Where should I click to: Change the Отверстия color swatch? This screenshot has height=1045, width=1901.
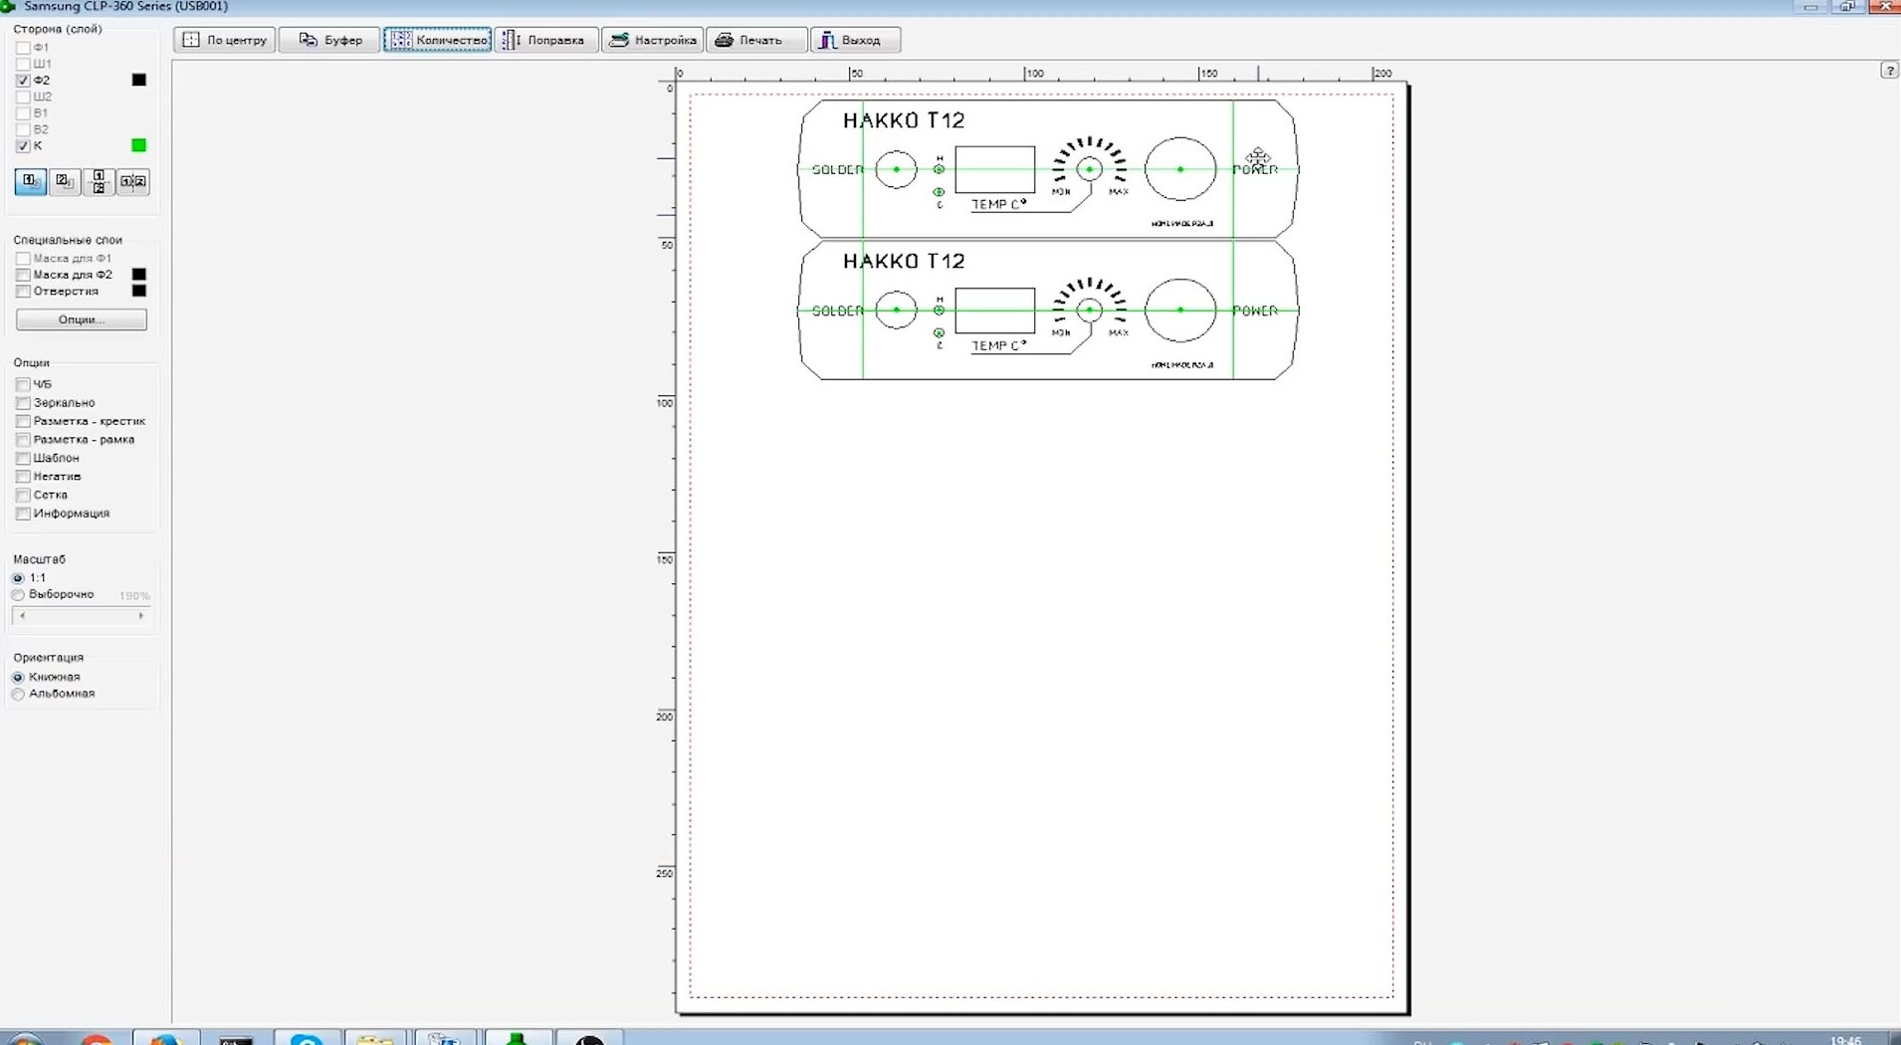click(x=139, y=291)
